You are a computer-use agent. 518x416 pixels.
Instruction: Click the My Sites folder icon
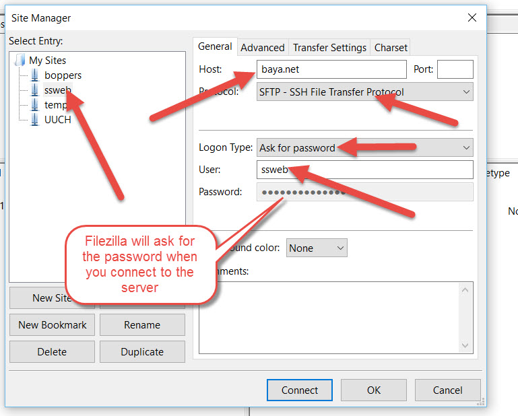(20, 61)
